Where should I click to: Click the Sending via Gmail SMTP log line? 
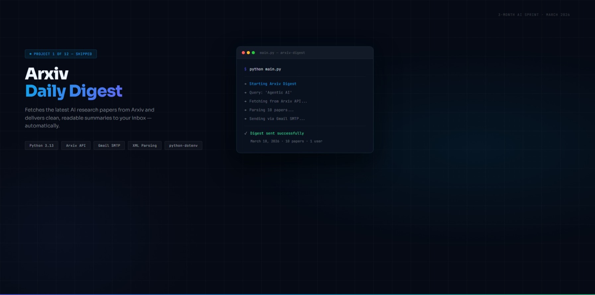(277, 118)
